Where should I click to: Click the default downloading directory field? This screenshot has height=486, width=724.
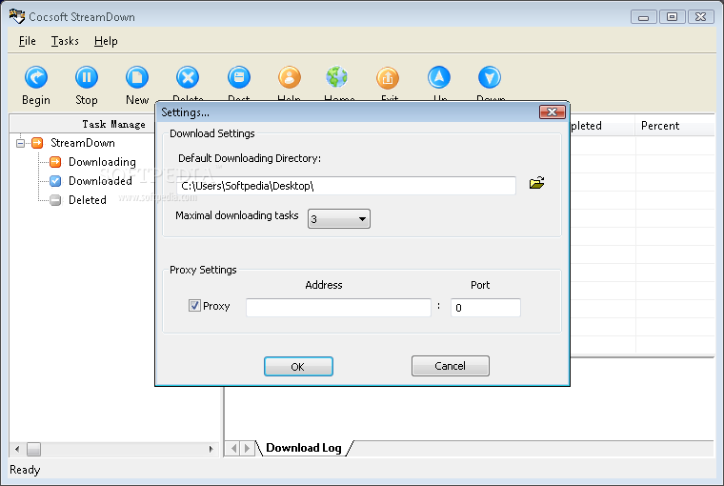(347, 186)
